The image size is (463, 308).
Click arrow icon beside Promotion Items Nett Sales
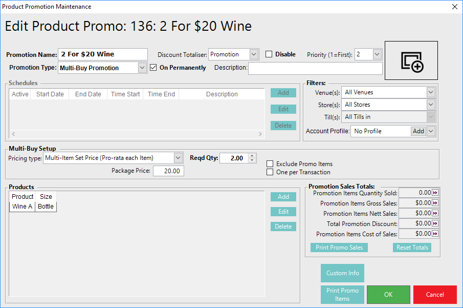coord(435,213)
